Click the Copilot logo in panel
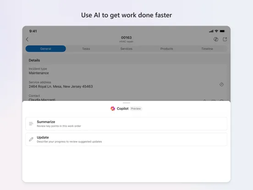The height and width of the screenshot is (190, 253). (113, 109)
